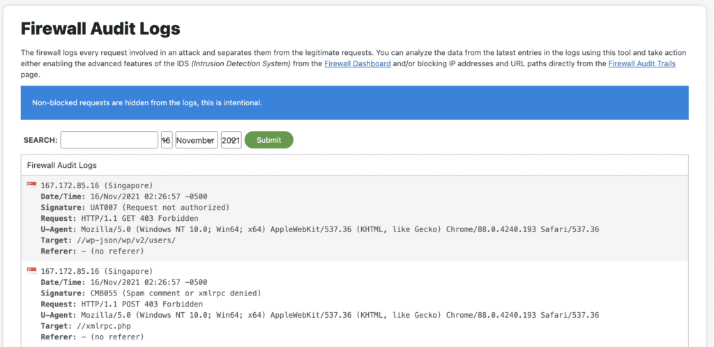The width and height of the screenshot is (714, 347).
Task: Click Singapore flag icon on the UAT007 entry
Action: pos(31,185)
